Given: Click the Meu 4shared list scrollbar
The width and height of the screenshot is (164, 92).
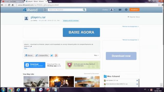Looking at the screenshot, I should pyautogui.click(x=139, y=83).
